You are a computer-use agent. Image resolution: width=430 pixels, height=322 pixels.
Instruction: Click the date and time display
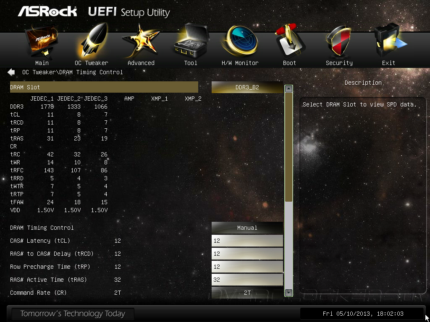(363, 314)
